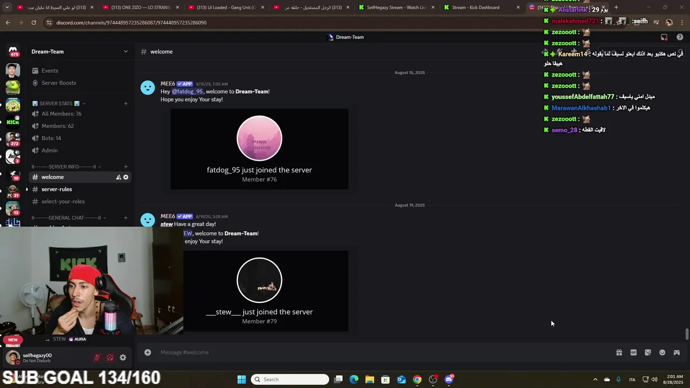Open ___stew___ joined server welcome image
Screen dimensions: 690x388
266,291
